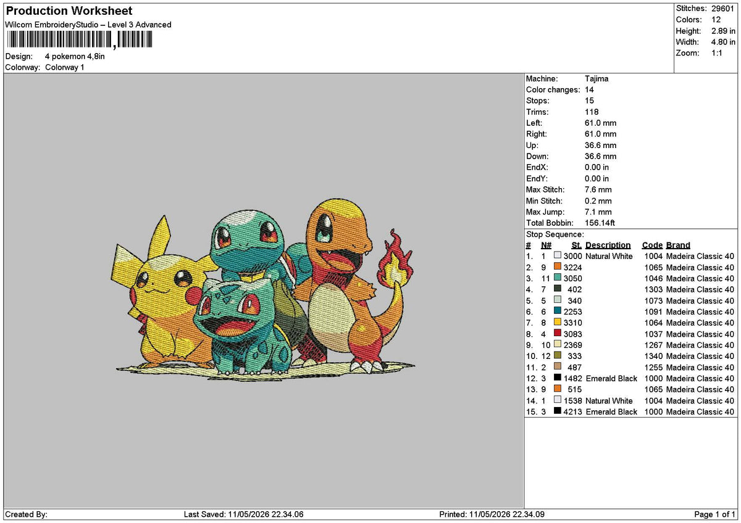Click the yellow swatch beside 3310 stitches
The width and height of the screenshot is (741, 523).
(x=558, y=323)
